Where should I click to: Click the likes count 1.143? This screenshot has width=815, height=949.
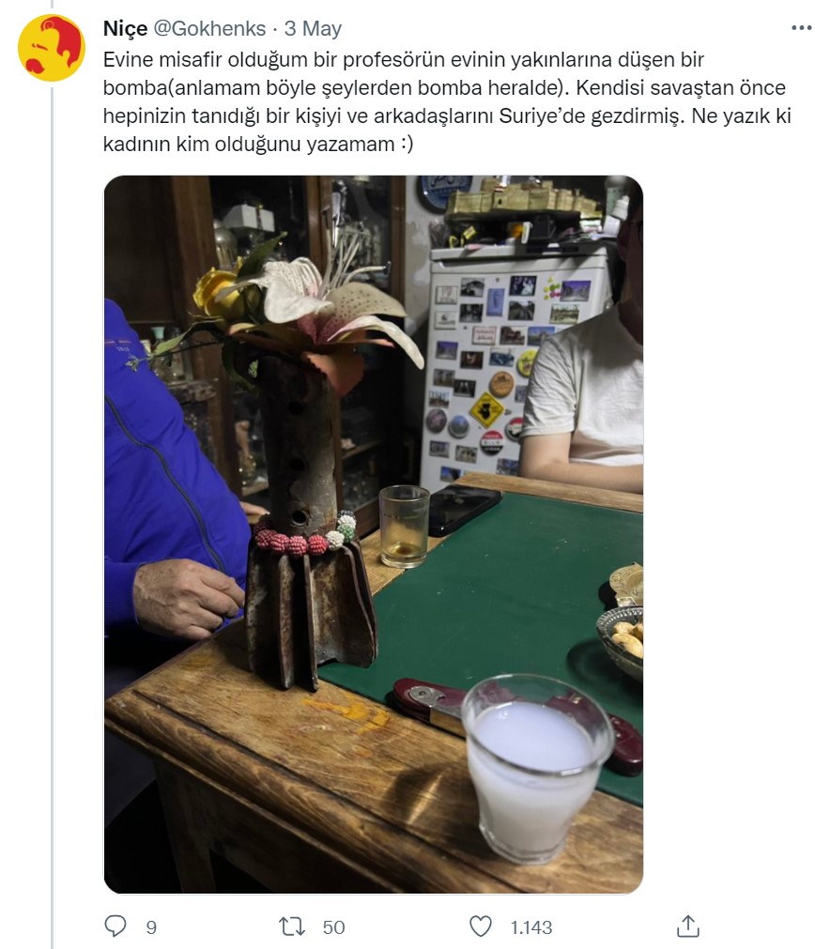[531, 927]
